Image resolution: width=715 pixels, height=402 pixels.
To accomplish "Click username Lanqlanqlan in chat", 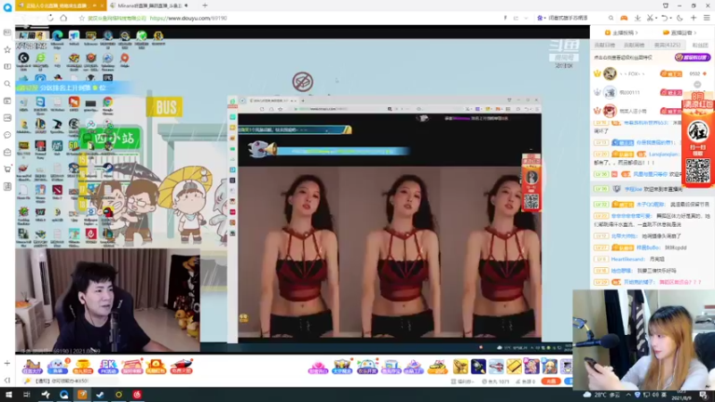I will coord(665,154).
